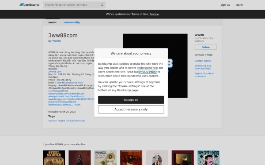Viewport: 265px width, 165px height.
Task: Open the www.openstreetmap link
Action: coord(61,105)
